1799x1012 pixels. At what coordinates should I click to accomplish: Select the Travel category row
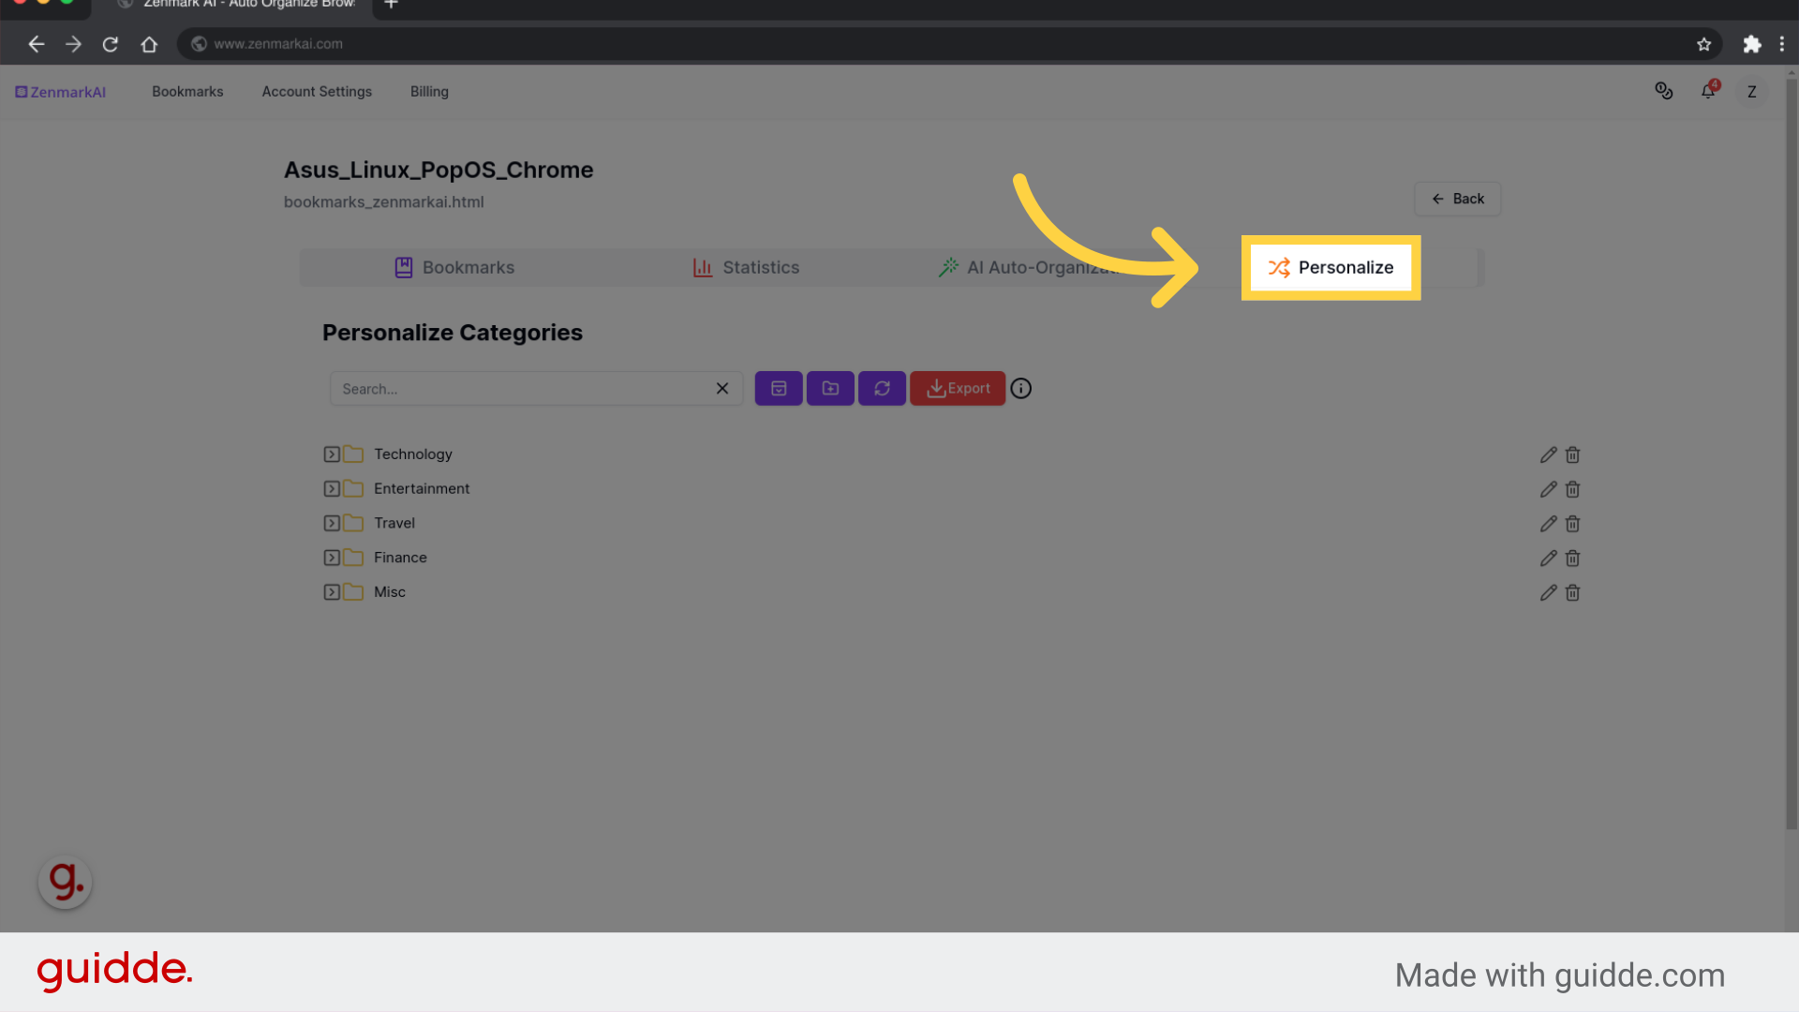click(x=952, y=523)
